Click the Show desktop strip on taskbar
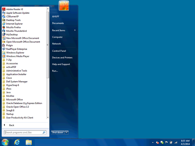 tap(194, 142)
